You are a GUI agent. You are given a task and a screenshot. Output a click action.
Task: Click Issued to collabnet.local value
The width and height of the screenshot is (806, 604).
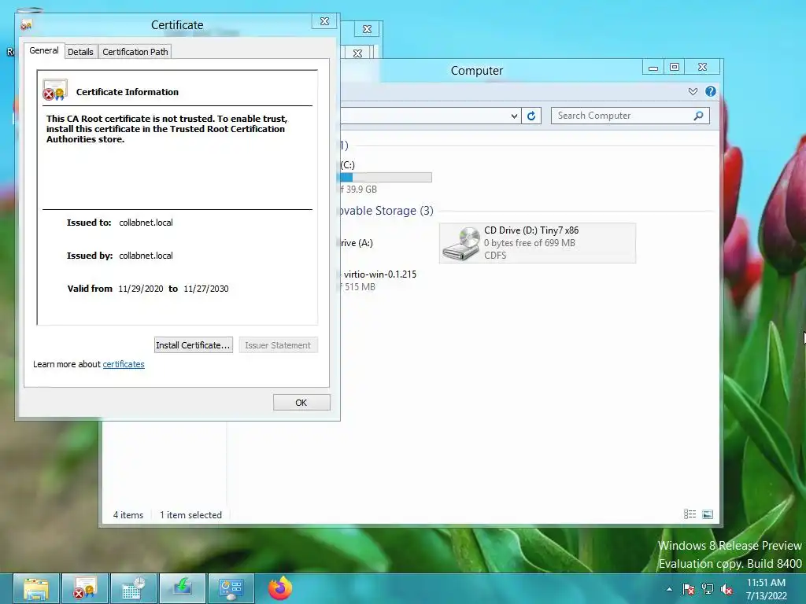(146, 223)
